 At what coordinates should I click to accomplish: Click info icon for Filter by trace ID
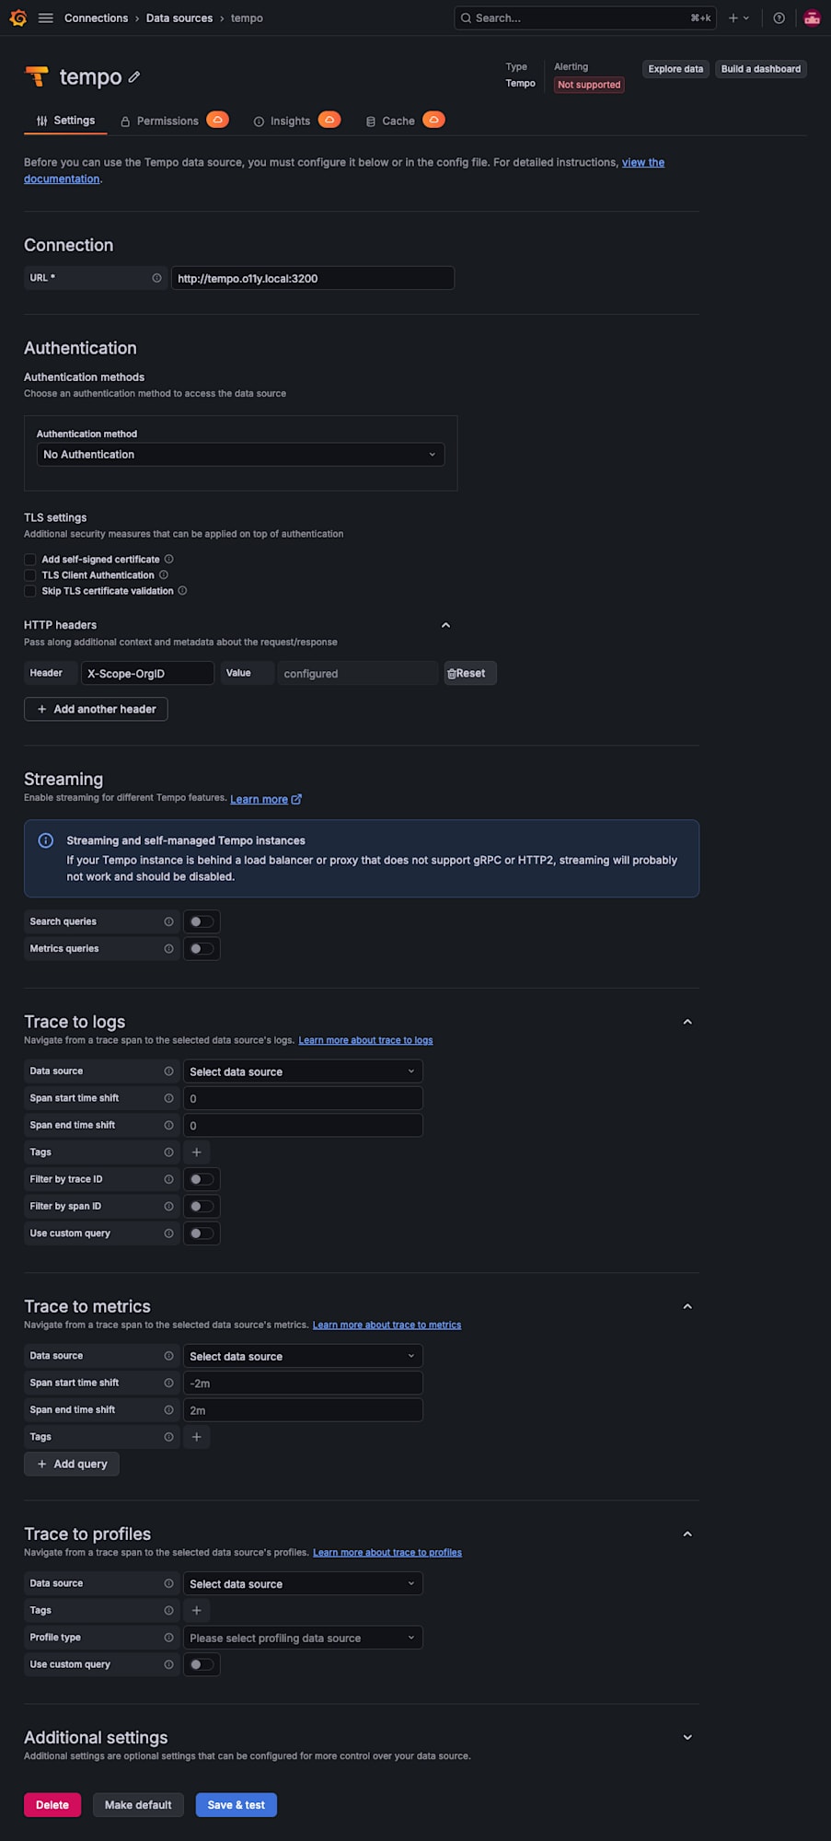pos(168,1179)
